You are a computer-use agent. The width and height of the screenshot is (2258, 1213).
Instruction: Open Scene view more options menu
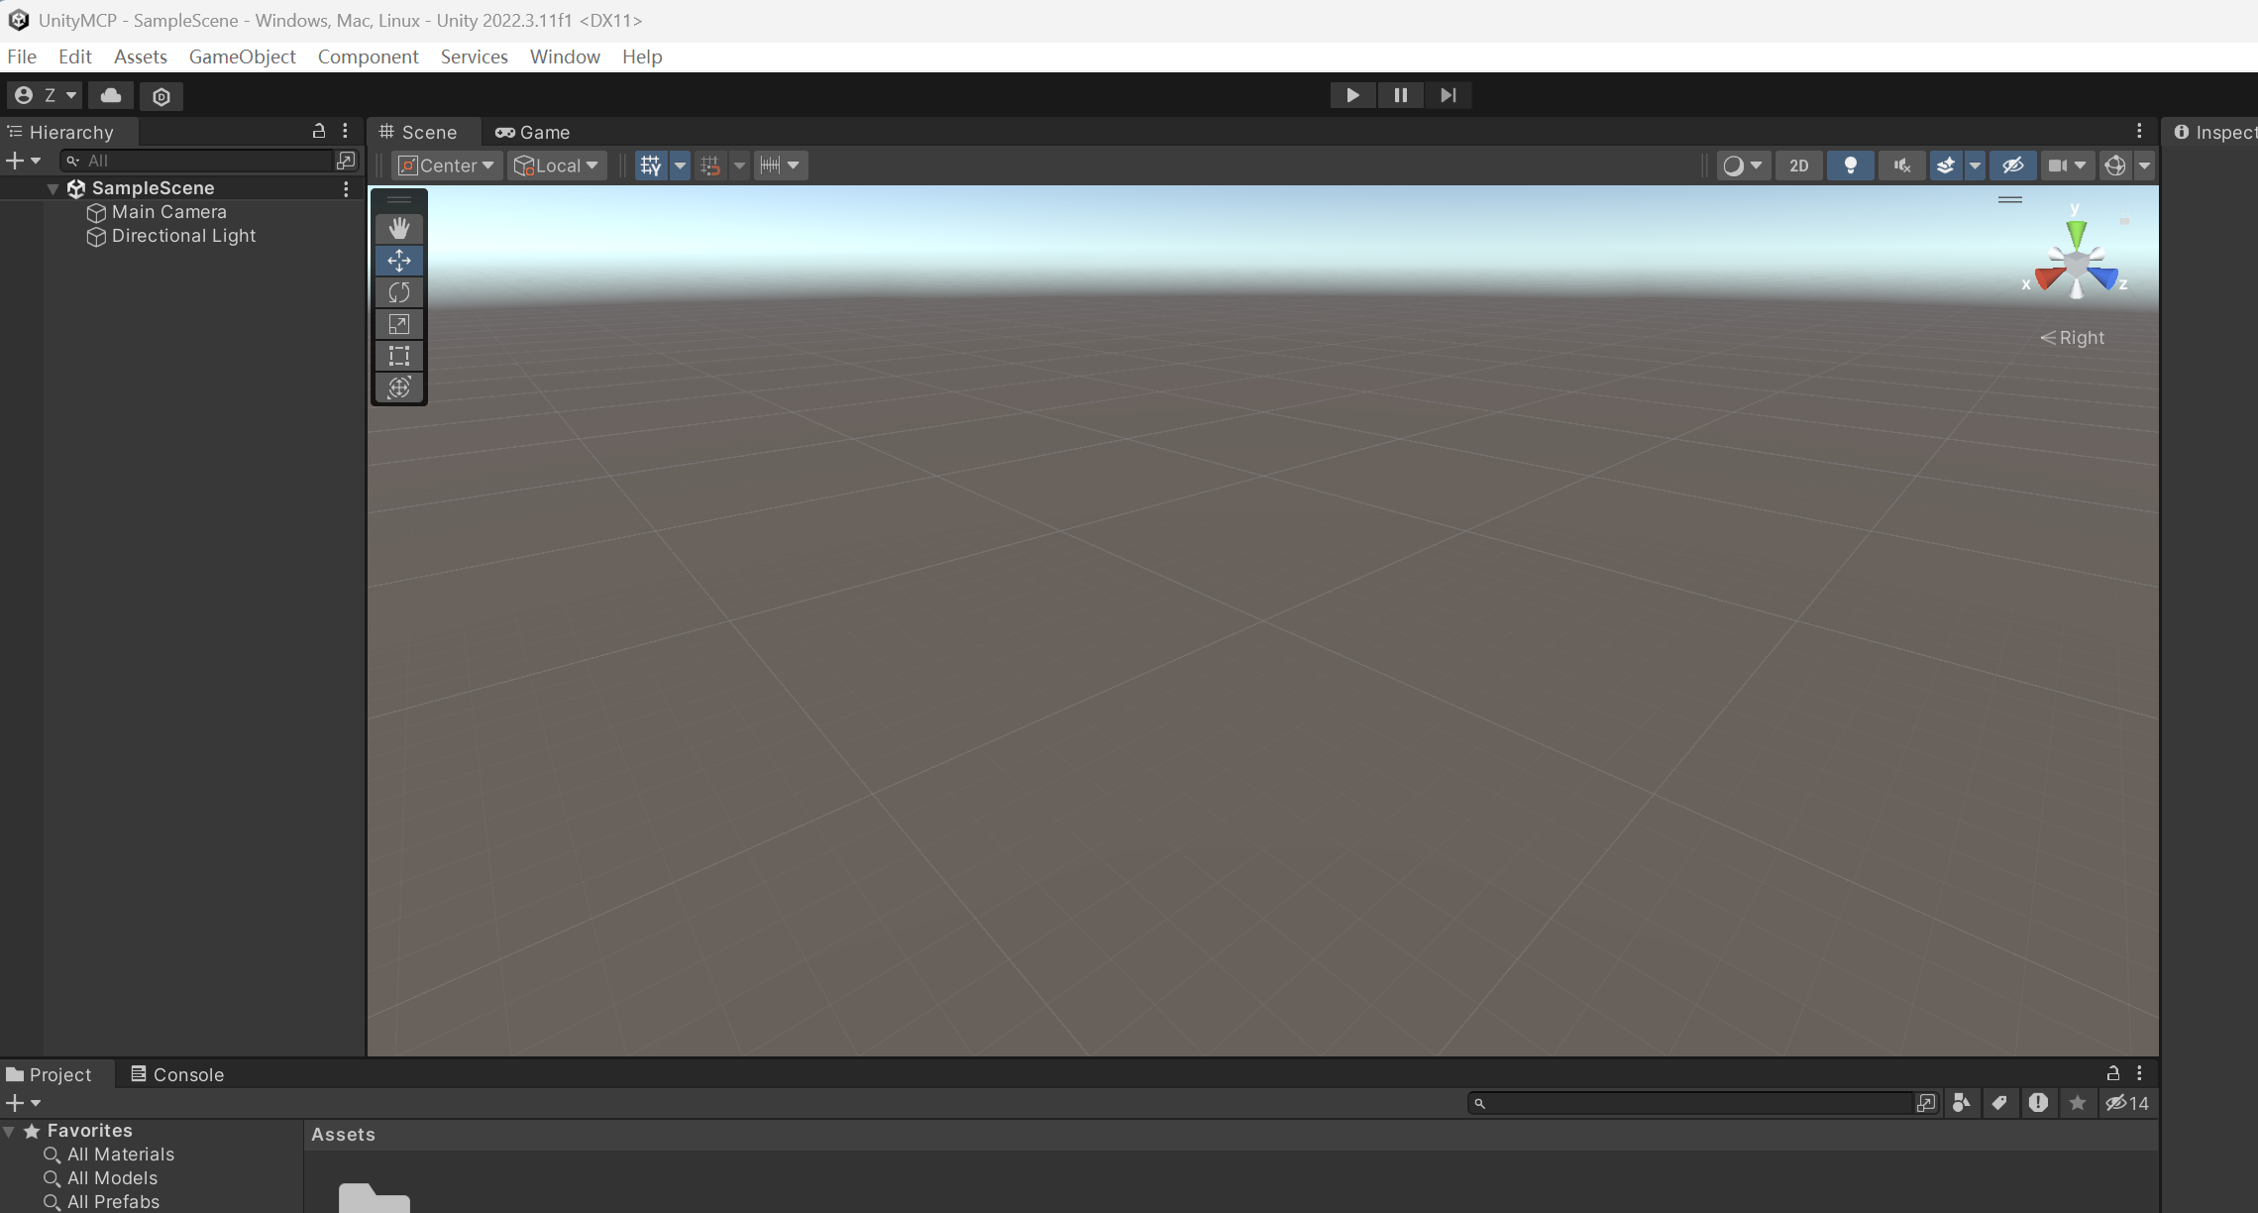[x=2139, y=131]
